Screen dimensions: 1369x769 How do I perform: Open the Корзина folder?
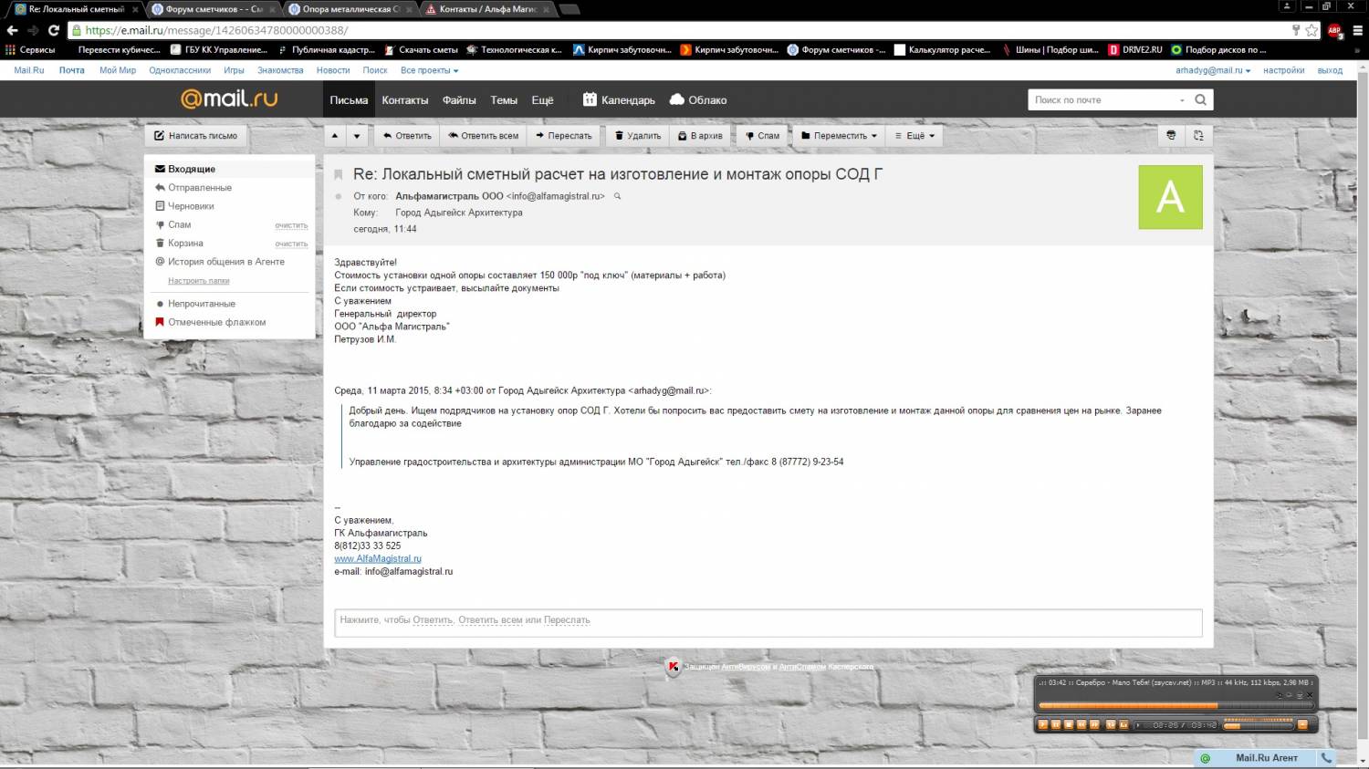185,244
